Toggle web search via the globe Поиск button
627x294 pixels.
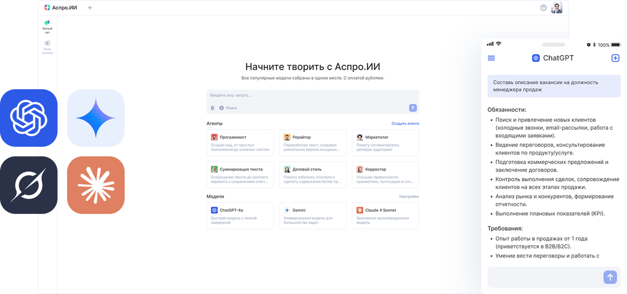(x=228, y=108)
